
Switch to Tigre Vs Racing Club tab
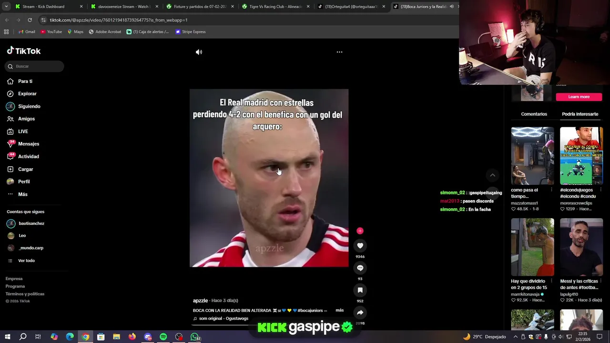coord(275,7)
